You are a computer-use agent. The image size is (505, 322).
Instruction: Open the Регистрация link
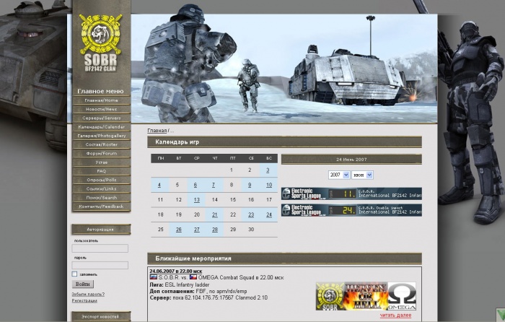point(84,301)
